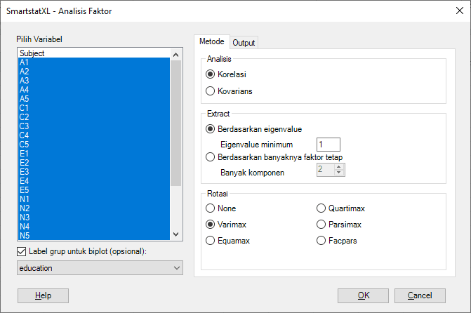Click the Banyak komponen value field
The width and height of the screenshot is (471, 313).
tap(325, 170)
